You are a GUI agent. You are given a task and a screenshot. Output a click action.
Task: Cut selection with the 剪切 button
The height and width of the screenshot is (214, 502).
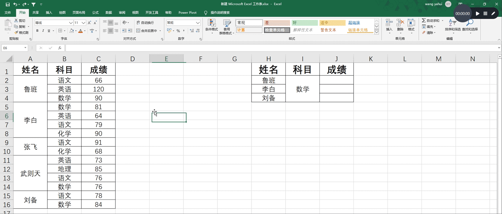pos(20,21)
